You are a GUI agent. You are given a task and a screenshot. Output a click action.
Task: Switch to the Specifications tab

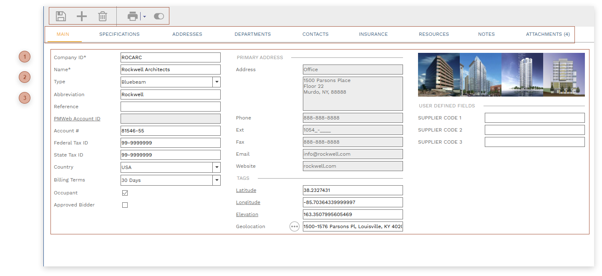(x=119, y=34)
